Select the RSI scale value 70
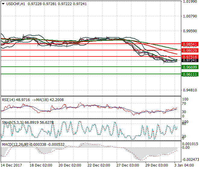 coord(184,104)
